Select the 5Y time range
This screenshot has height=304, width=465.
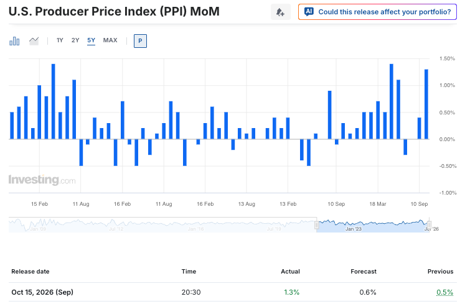tap(91, 40)
